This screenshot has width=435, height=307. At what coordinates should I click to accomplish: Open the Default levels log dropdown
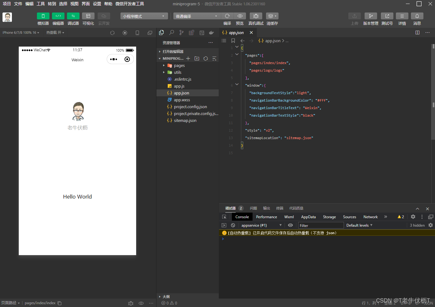(359, 225)
